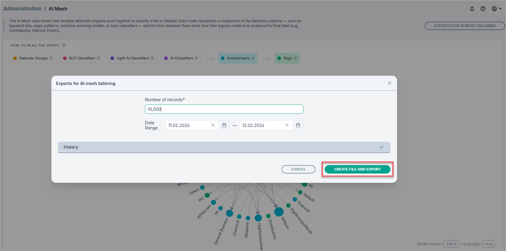
Task: Toggle the DLP Classifiers legend chip
Action: (82, 58)
